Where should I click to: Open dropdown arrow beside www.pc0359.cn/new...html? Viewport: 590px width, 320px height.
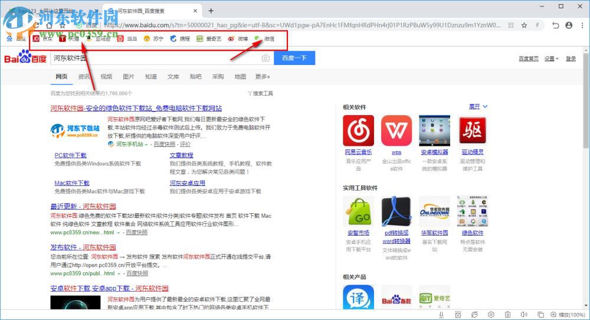118,233
